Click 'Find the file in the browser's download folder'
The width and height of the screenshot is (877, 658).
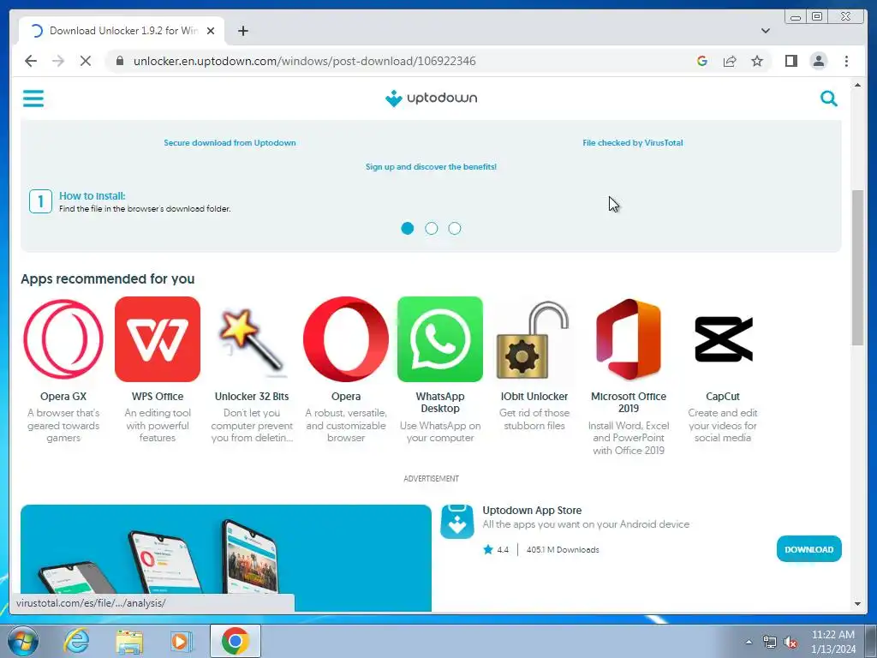145,209
